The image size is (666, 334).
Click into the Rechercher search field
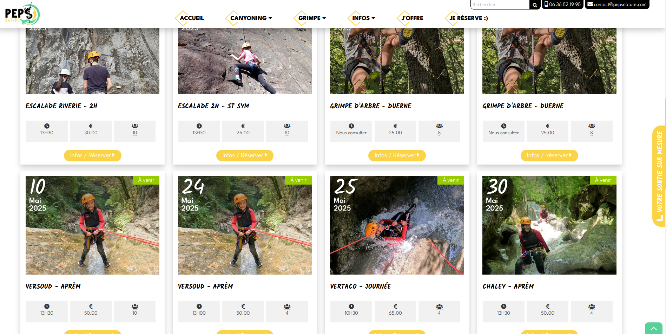tap(500, 5)
